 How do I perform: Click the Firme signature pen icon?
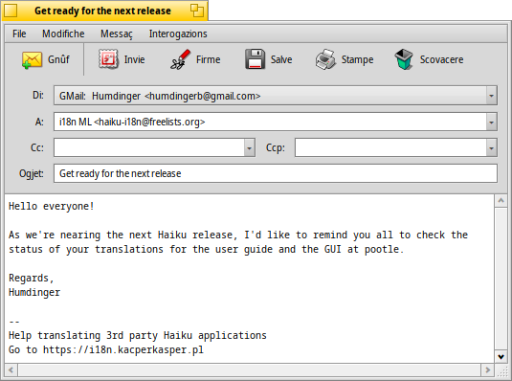(180, 59)
